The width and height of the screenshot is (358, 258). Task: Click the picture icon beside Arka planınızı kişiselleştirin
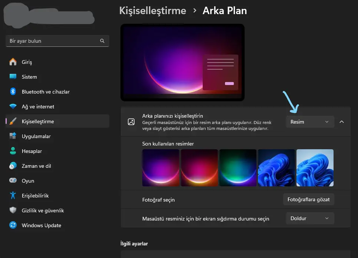(x=131, y=122)
